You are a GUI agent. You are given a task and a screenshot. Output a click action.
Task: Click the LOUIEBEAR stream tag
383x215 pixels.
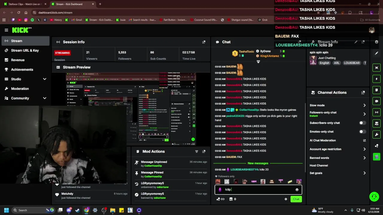click(x=352, y=63)
